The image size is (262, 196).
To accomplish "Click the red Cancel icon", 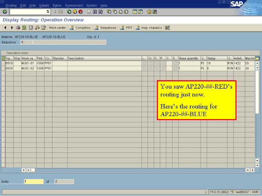I will point(81,12).
